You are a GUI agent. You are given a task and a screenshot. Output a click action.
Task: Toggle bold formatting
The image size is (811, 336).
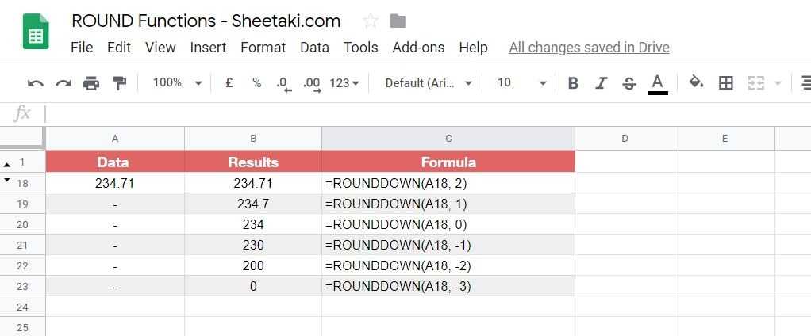click(x=573, y=83)
